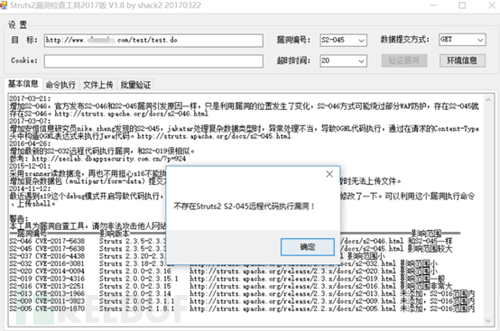Click the s2-005.html documentation URL
The image size is (500, 331).
(x=292, y=308)
